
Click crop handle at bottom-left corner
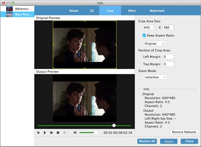coord(53,68)
